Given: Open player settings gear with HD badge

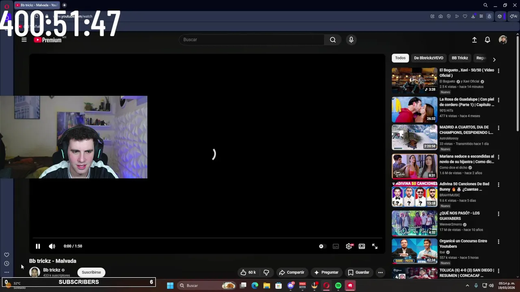Looking at the screenshot, I should point(349,246).
